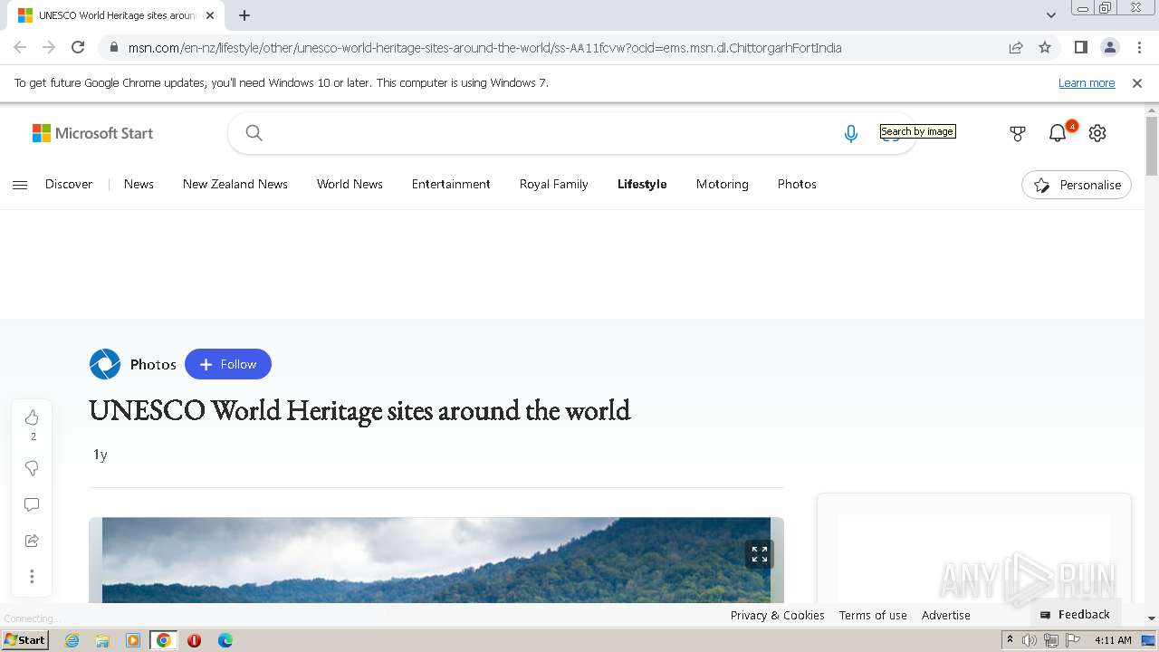Viewport: 1159px width, 652px height.
Task: Open the Learn more link
Action: [x=1087, y=83]
